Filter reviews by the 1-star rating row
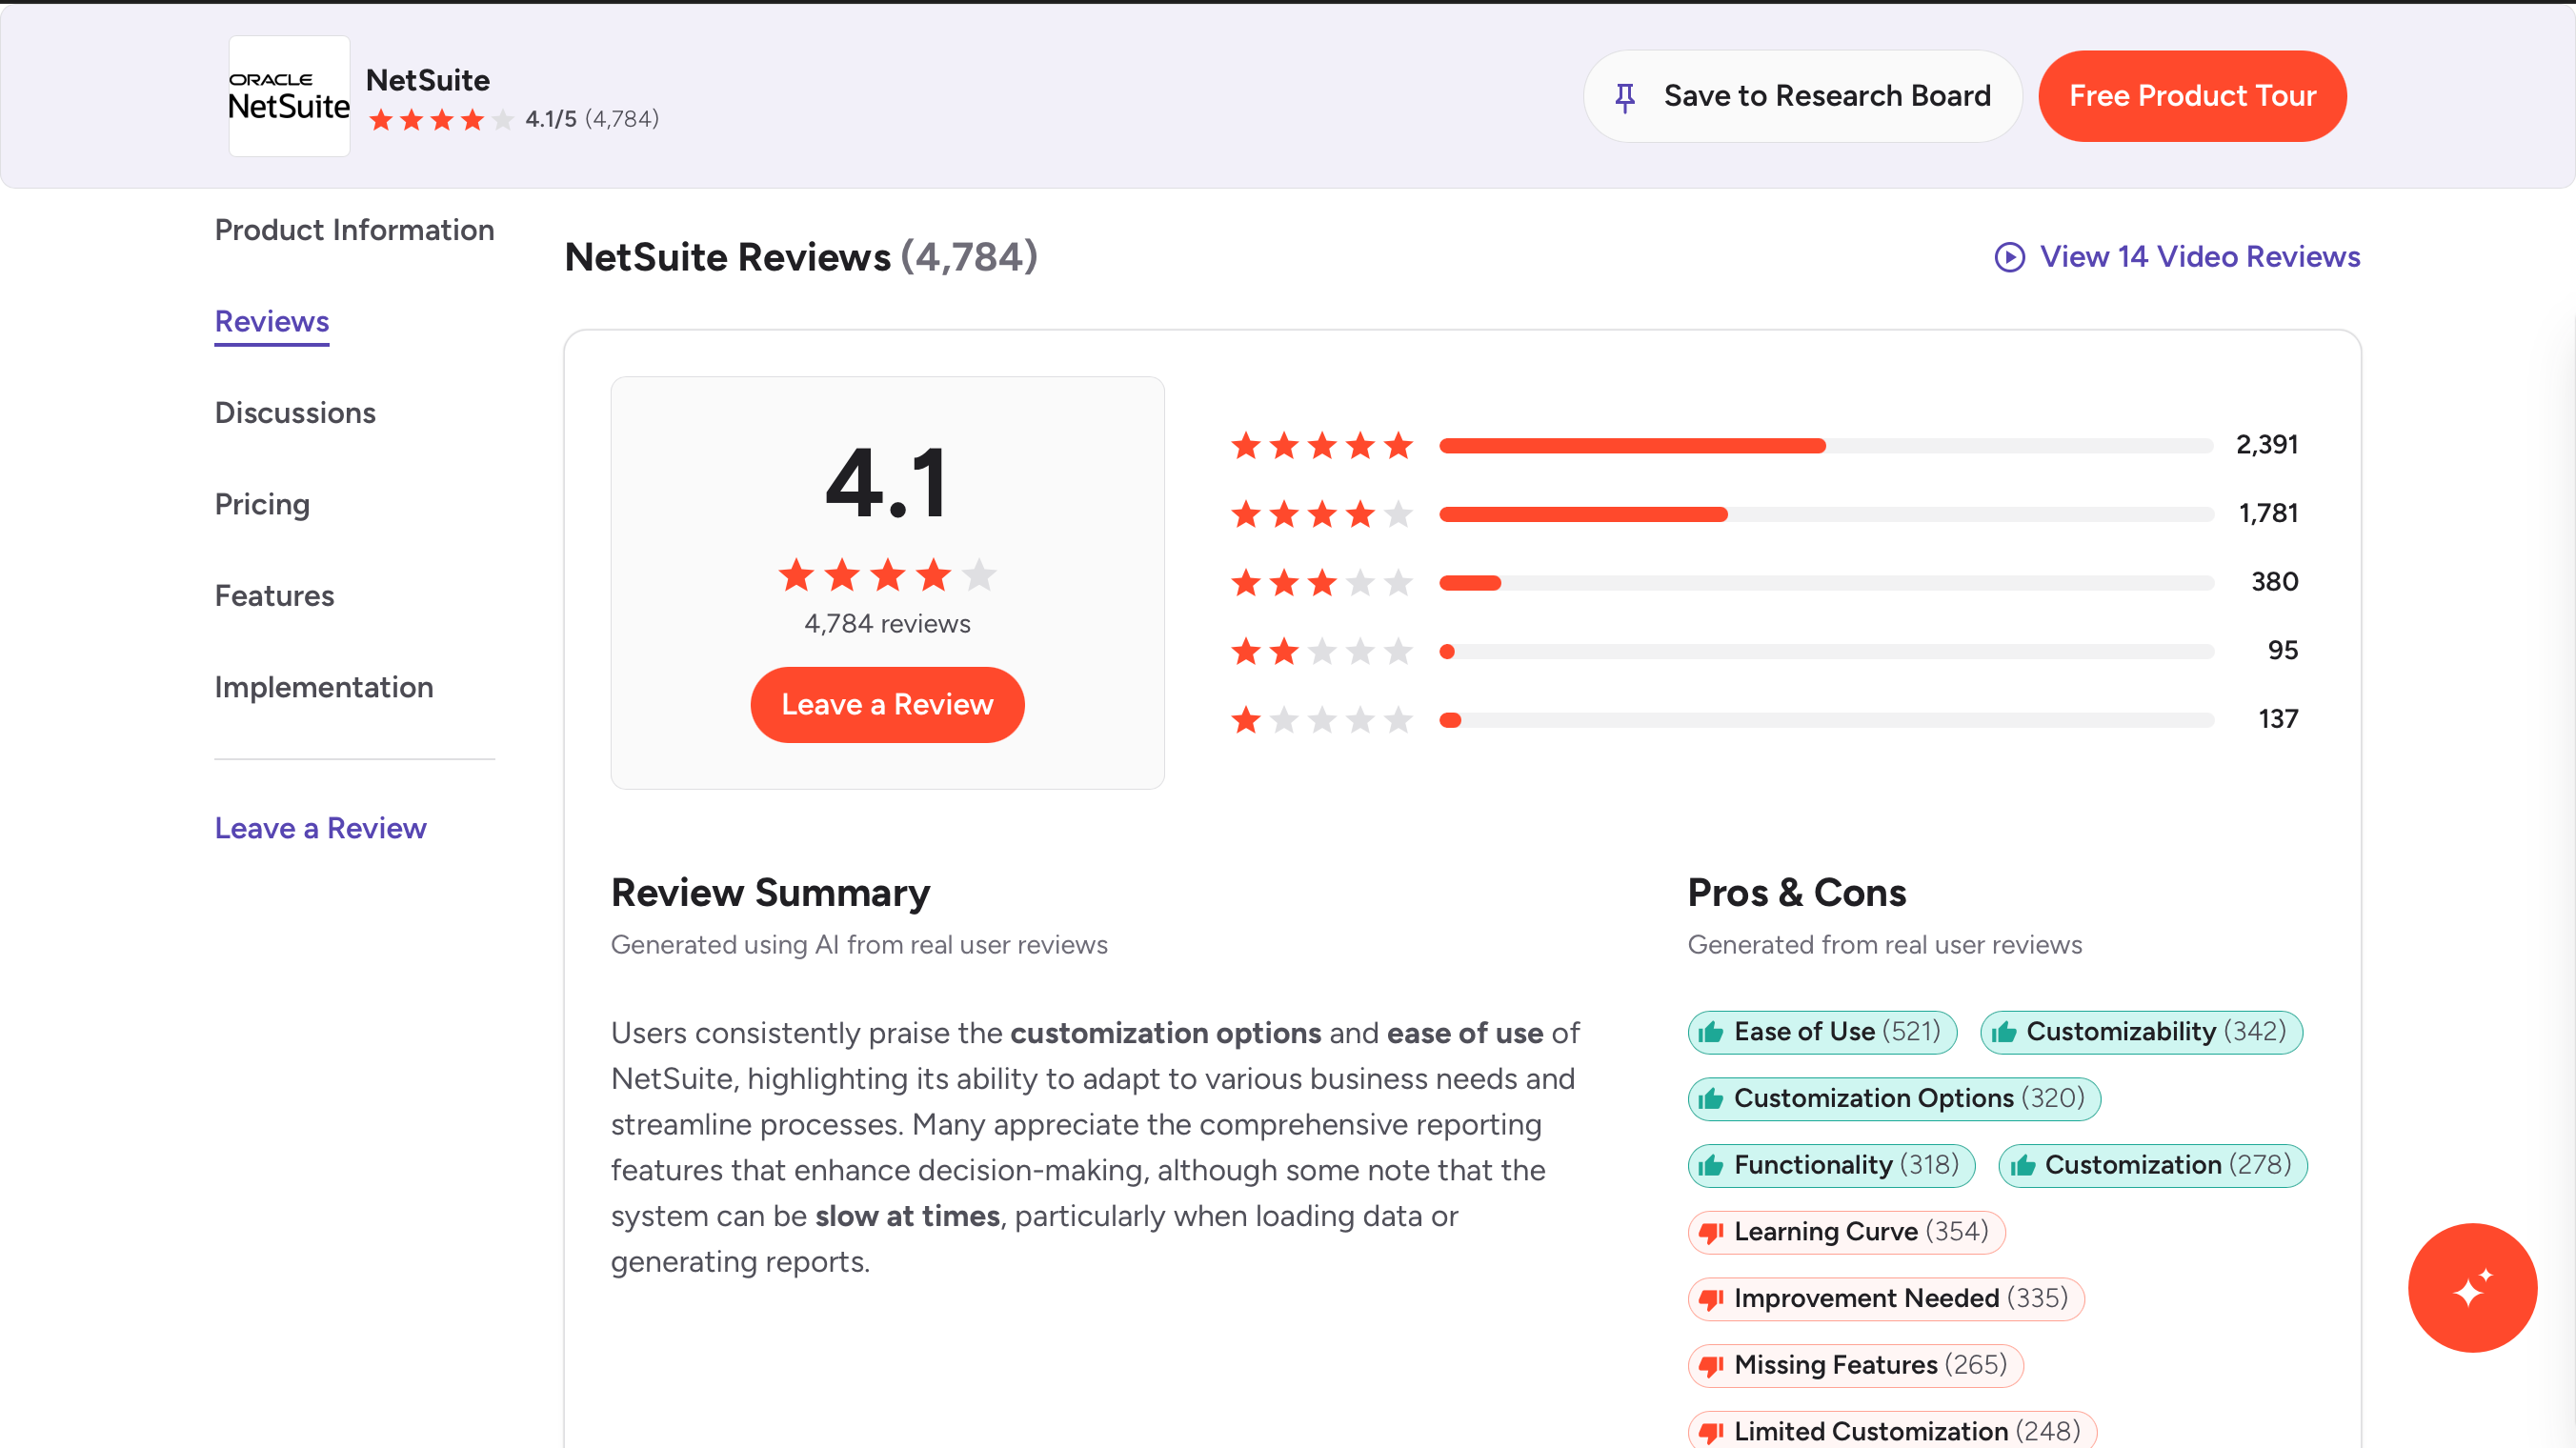2576x1448 pixels. click(1765, 720)
